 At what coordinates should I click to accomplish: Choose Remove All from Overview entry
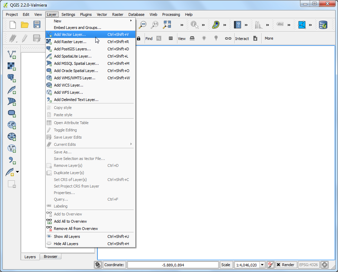point(90,229)
